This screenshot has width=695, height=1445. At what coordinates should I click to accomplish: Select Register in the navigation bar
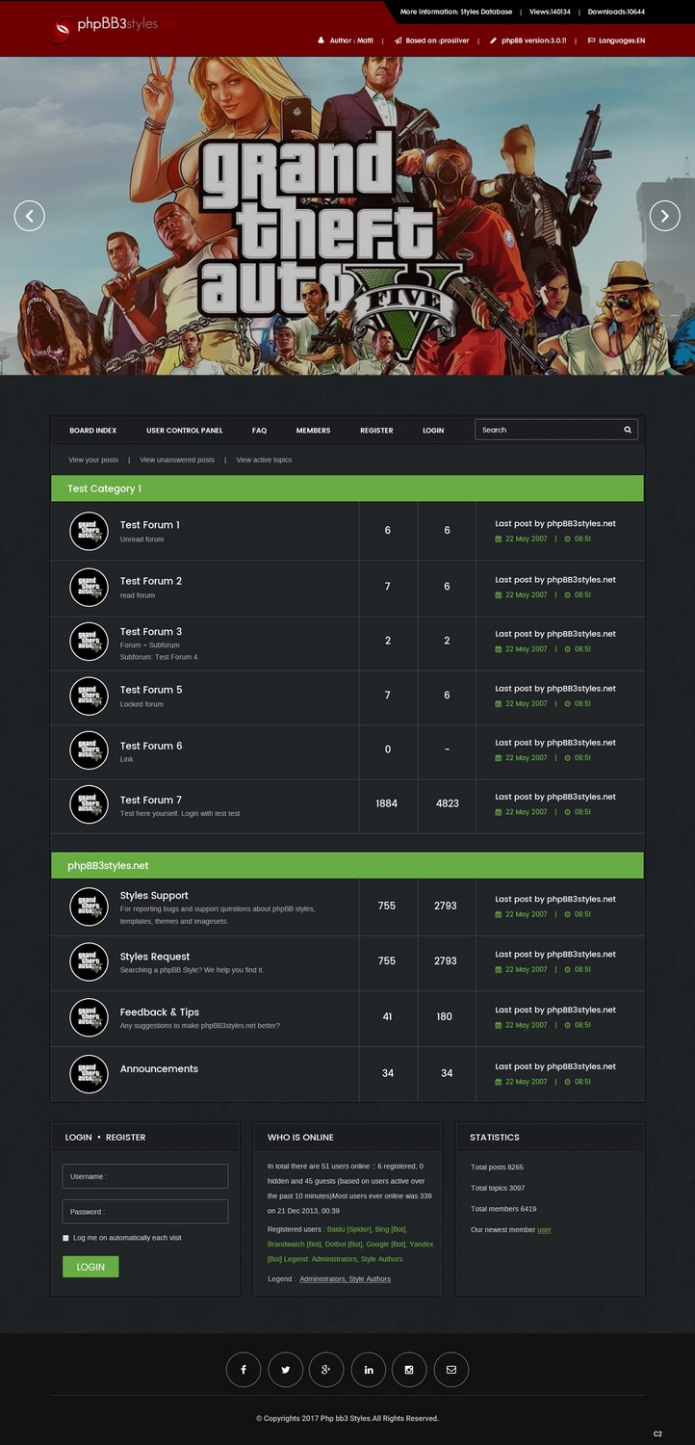pos(376,431)
